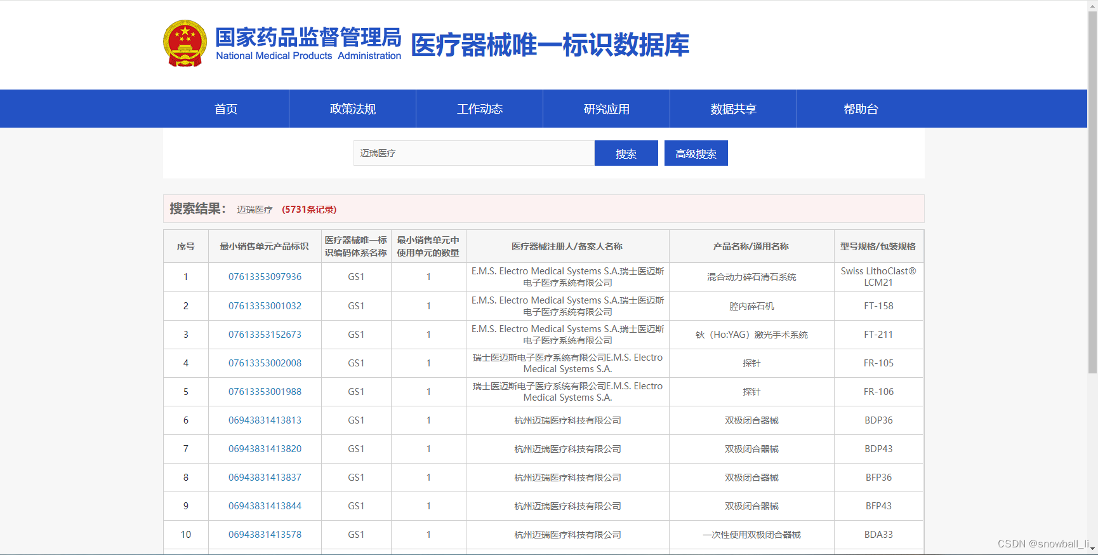Click the FR-106 model cell
1098x555 pixels.
point(878,392)
